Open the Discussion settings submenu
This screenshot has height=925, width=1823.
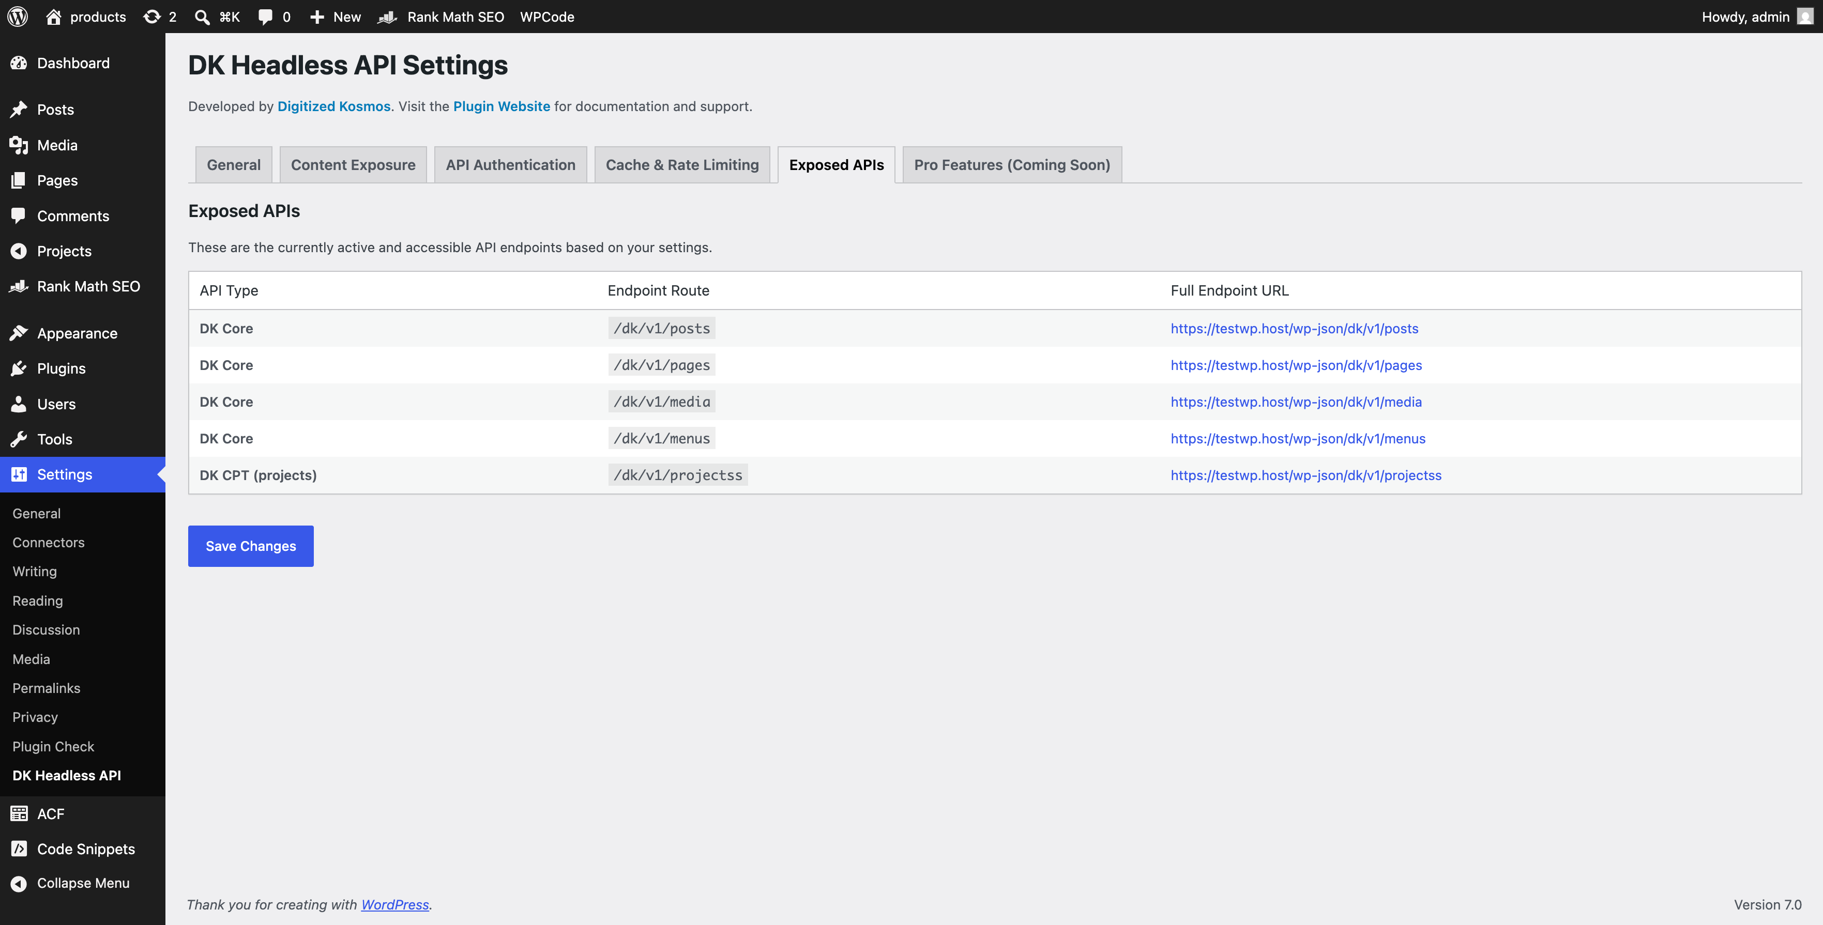point(46,629)
